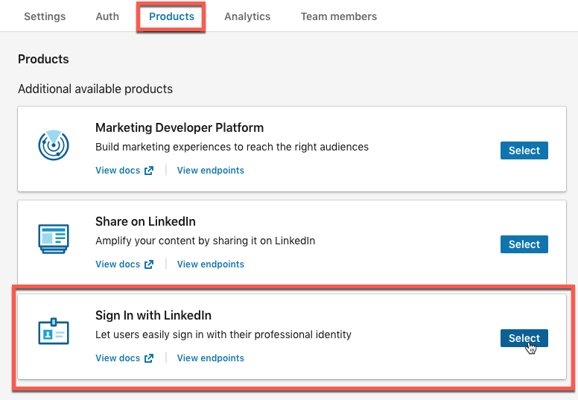This screenshot has width=578, height=400.
Task: Click the external-link icon under Share on LinkedIn
Action: [x=149, y=264]
